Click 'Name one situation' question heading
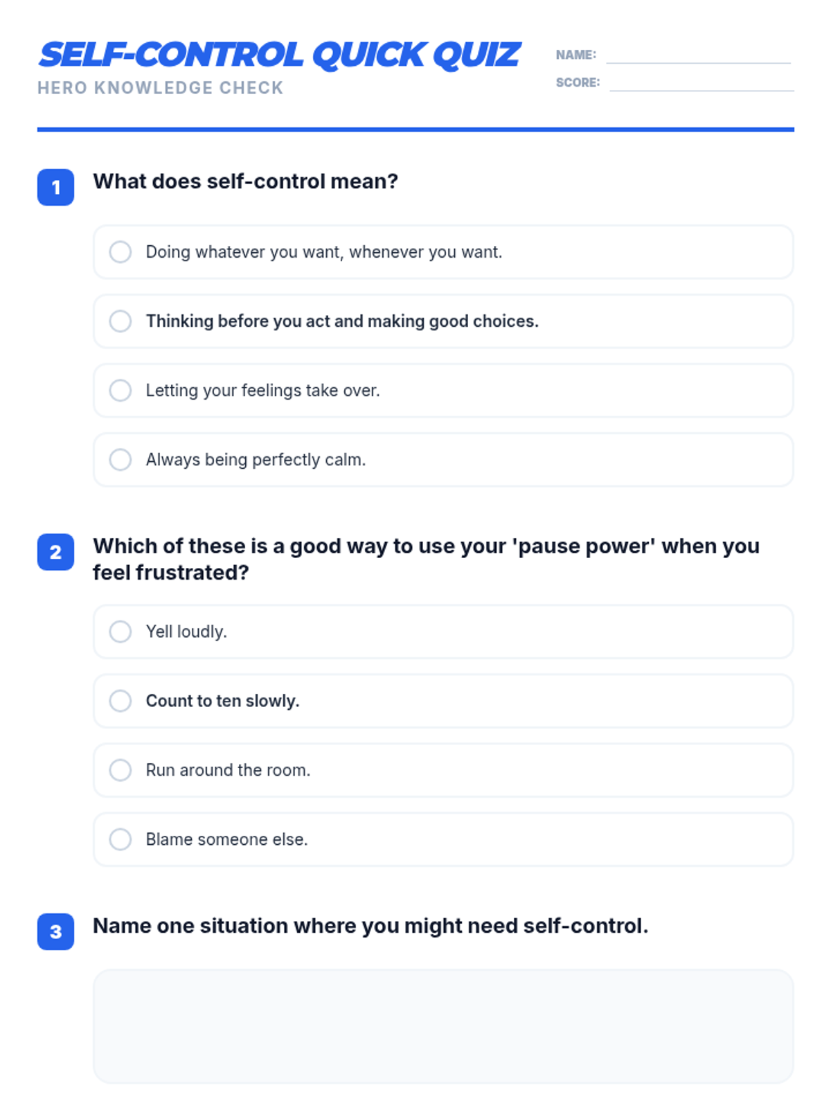The width and height of the screenshot is (831, 1108). (x=370, y=926)
